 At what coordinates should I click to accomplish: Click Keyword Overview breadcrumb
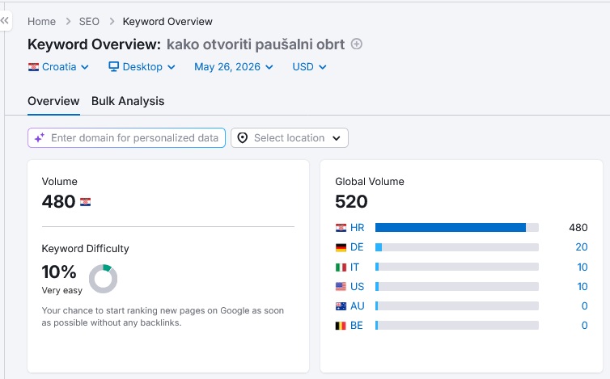167,21
